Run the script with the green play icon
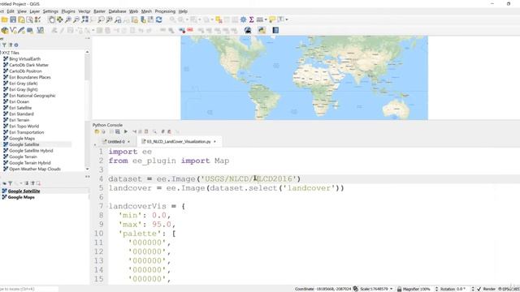This screenshot has width=520, height=292. (x=126, y=131)
